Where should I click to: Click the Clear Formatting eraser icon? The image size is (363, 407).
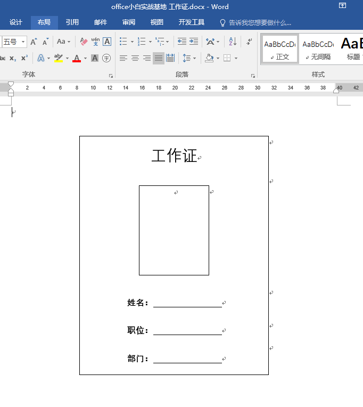click(84, 42)
